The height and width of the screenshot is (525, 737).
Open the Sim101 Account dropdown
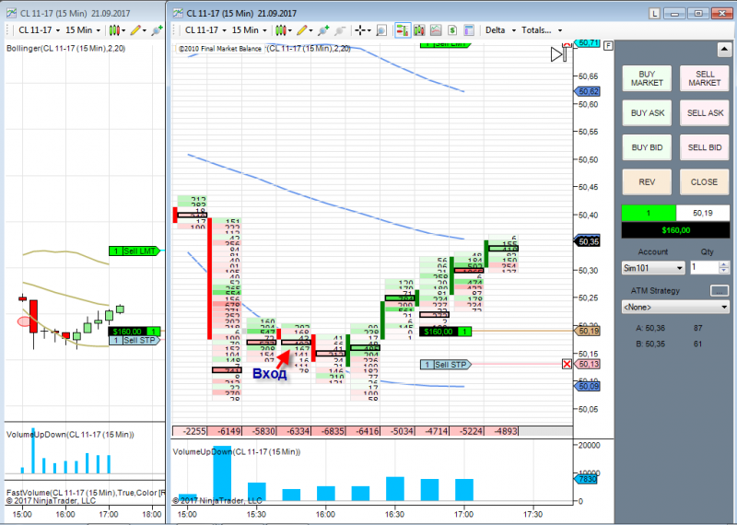[653, 268]
